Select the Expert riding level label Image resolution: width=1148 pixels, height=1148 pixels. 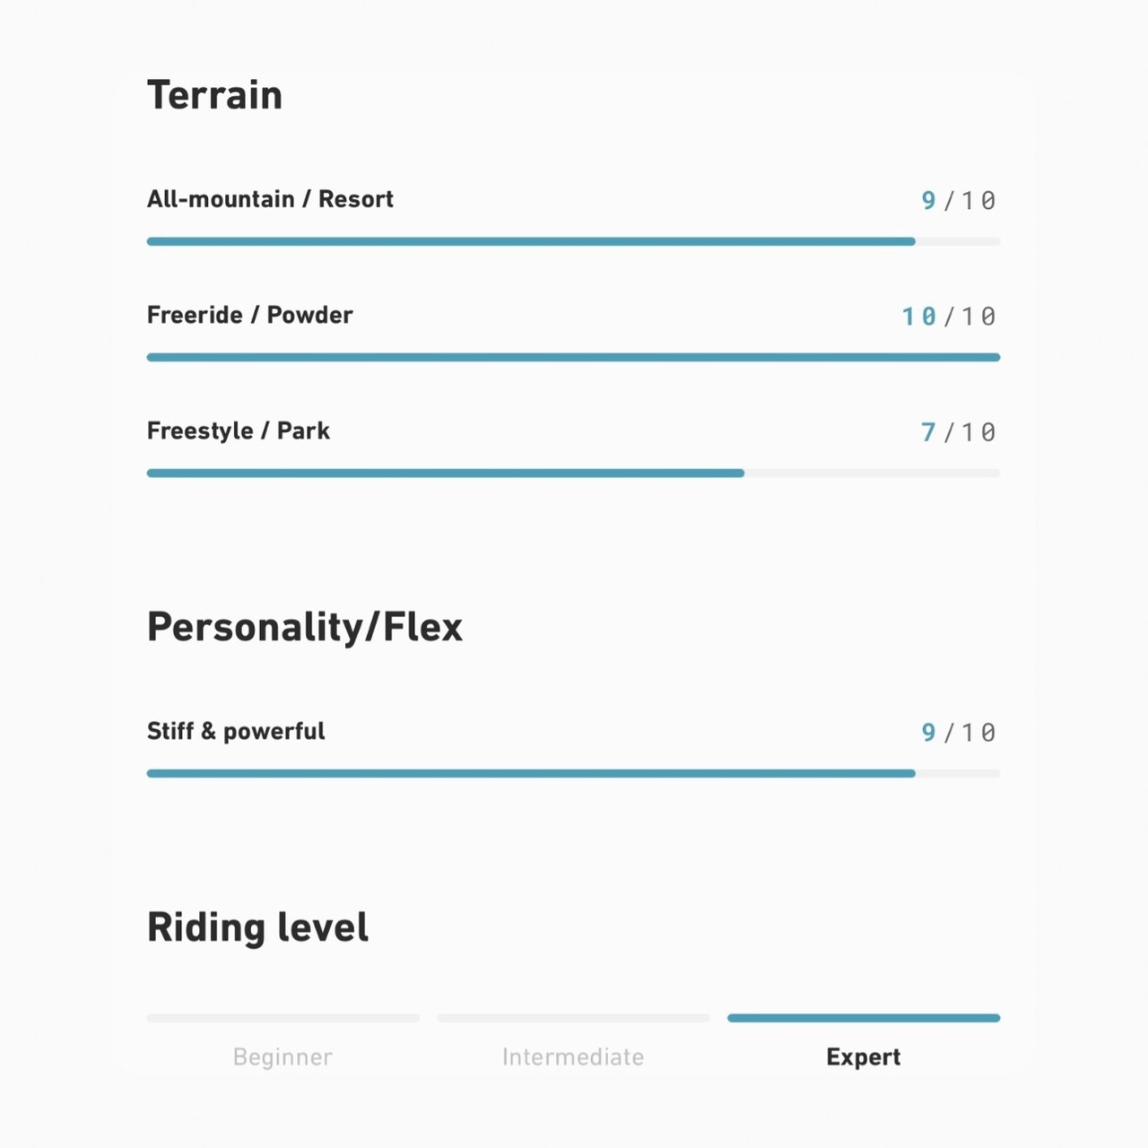(x=864, y=1057)
